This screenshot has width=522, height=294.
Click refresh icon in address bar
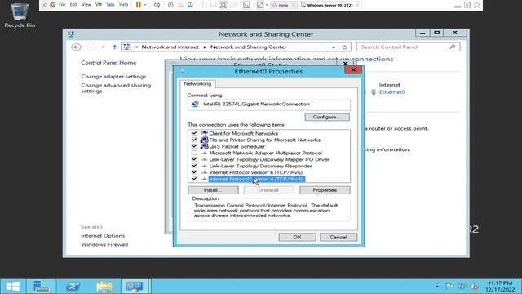click(x=344, y=47)
